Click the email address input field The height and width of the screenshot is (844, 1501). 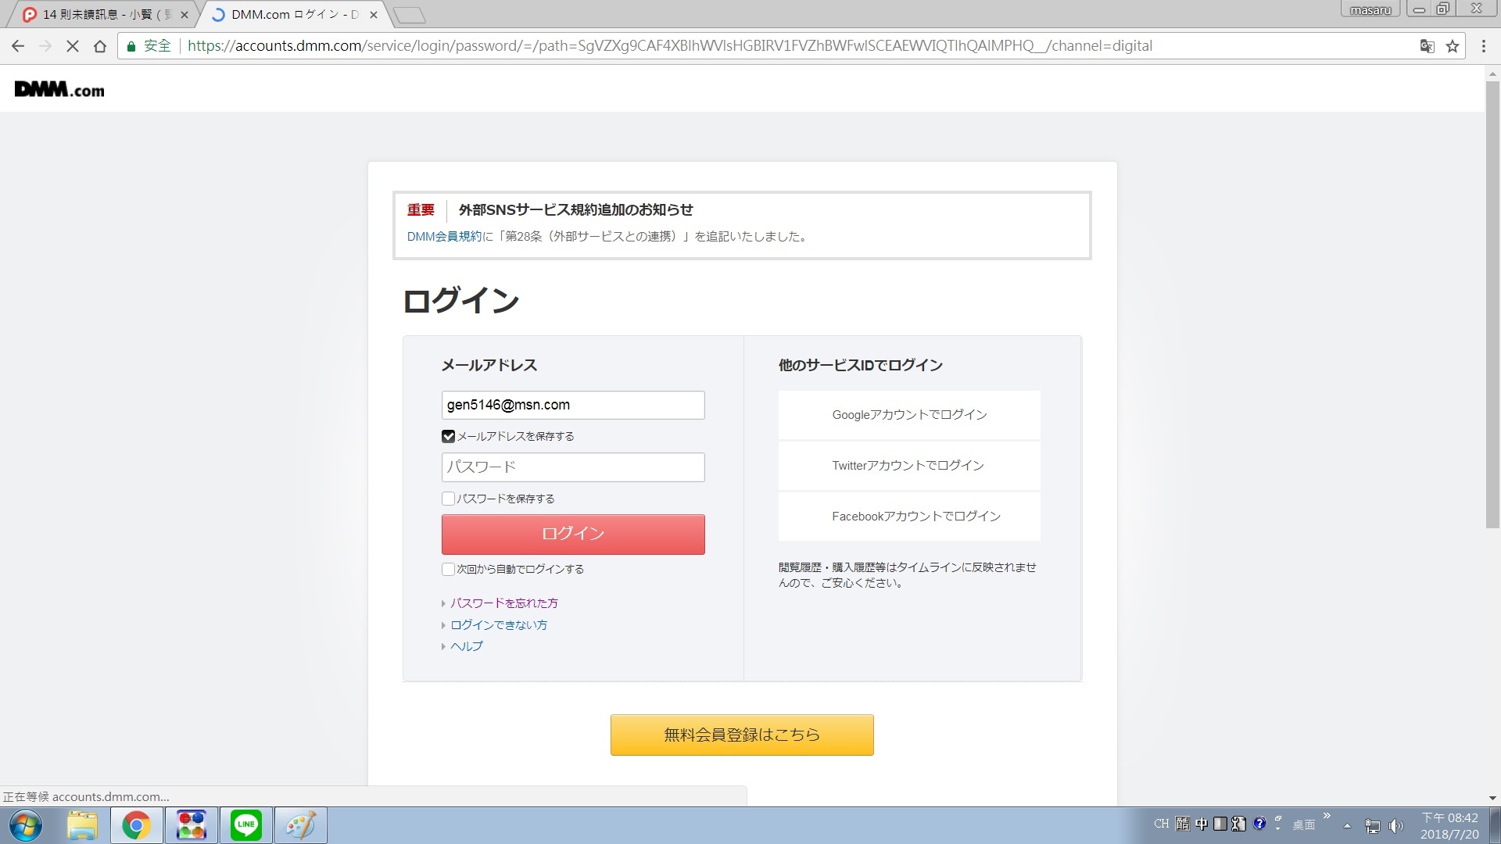[x=573, y=405]
